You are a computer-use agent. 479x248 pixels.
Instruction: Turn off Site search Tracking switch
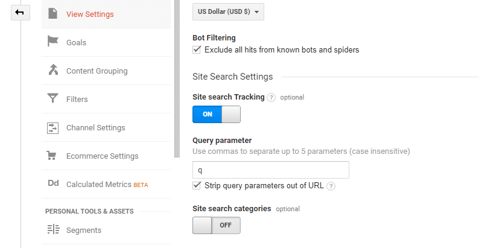click(x=217, y=115)
